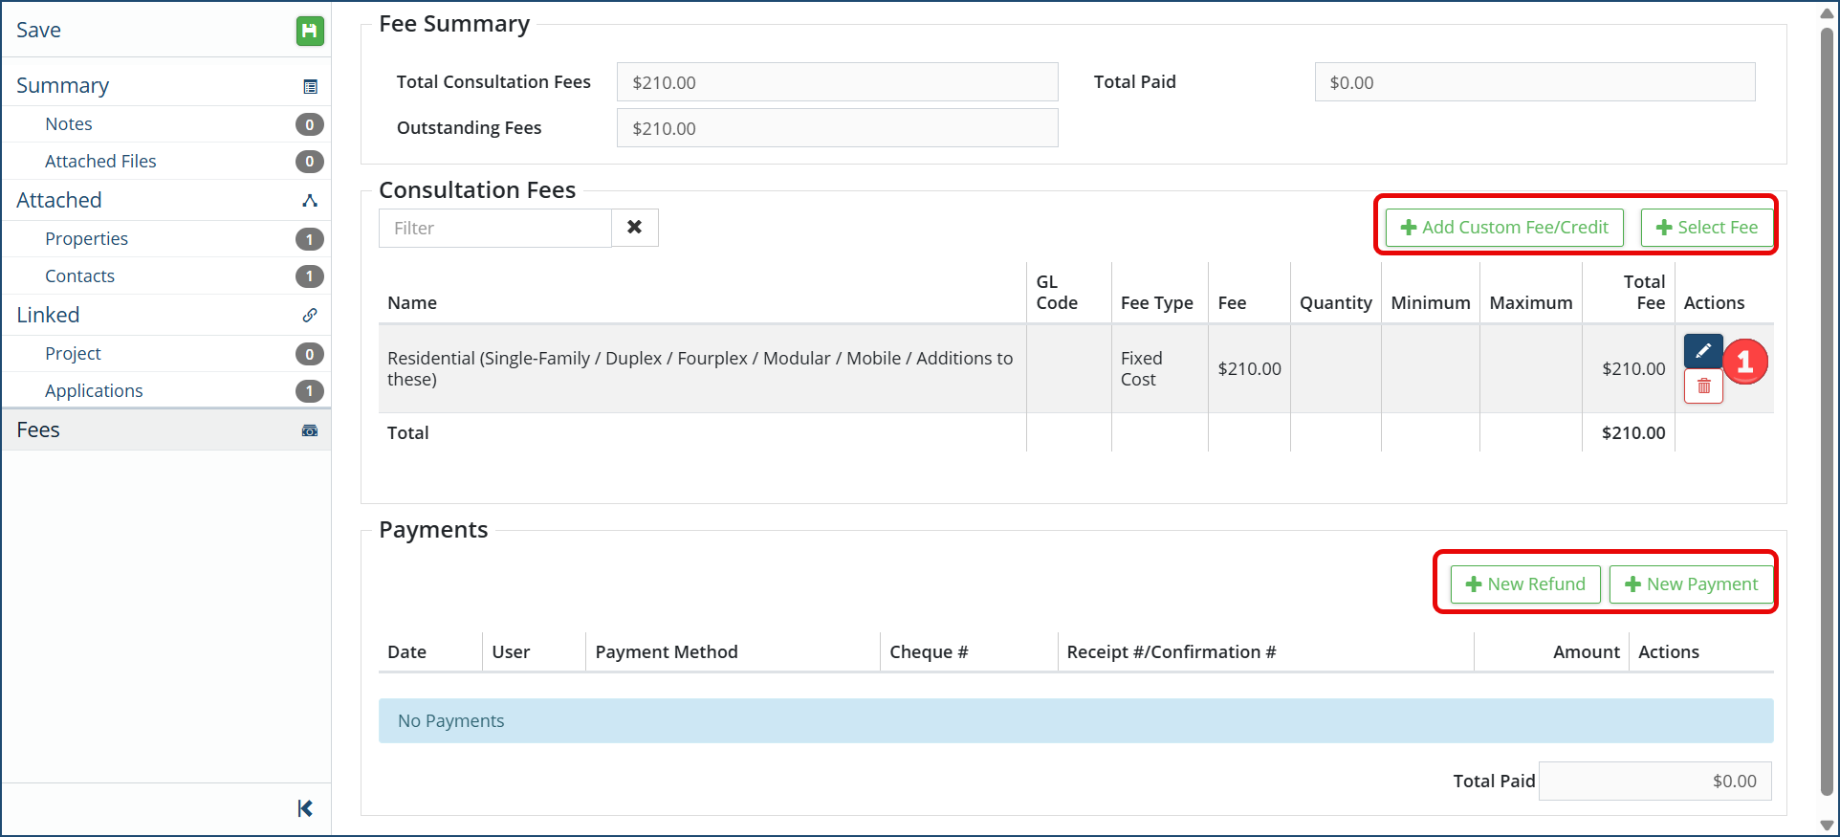Click the consultation fees Filter field
This screenshot has height=837, width=1840.
click(x=494, y=229)
